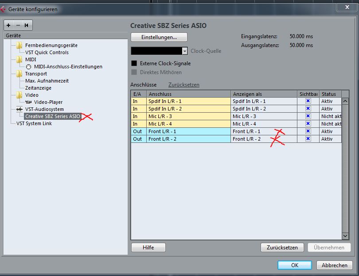Toggle visibility for Spdif In L/R - 1

[308, 101]
